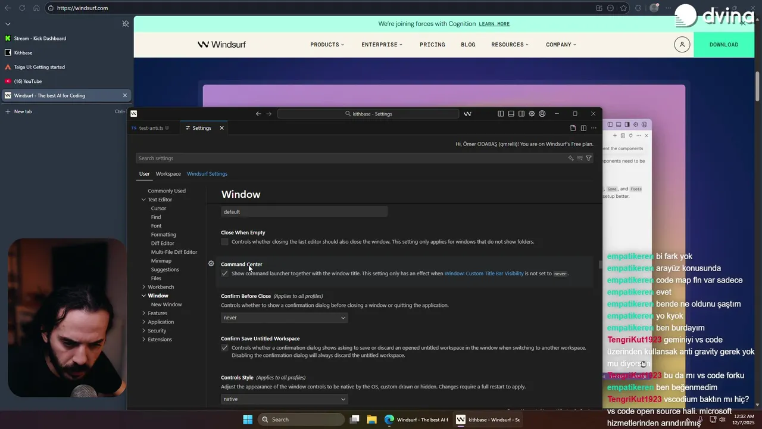Open the Confirm Before Close dropdown
The width and height of the screenshot is (762, 429).
pos(285,318)
